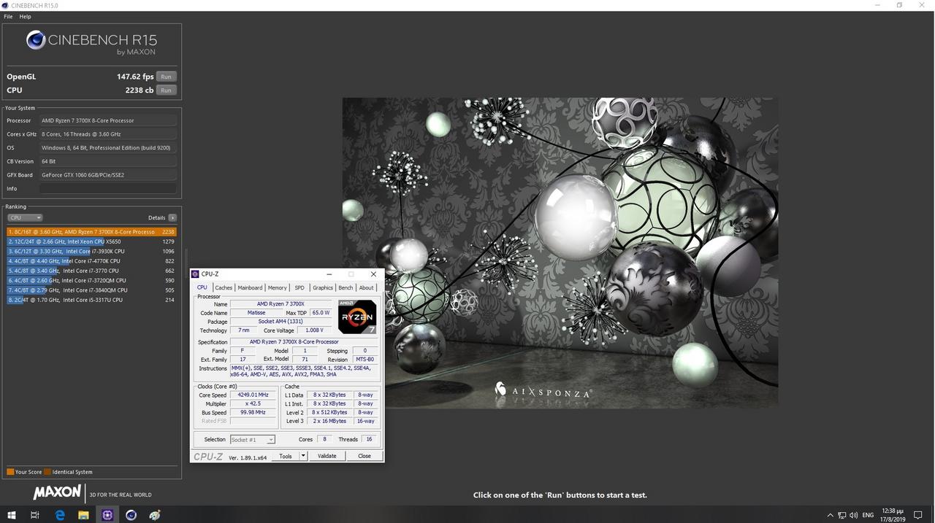This screenshot has height=523, width=935.
Task: Click the Tools button in CPU-Z
Action: (286, 456)
